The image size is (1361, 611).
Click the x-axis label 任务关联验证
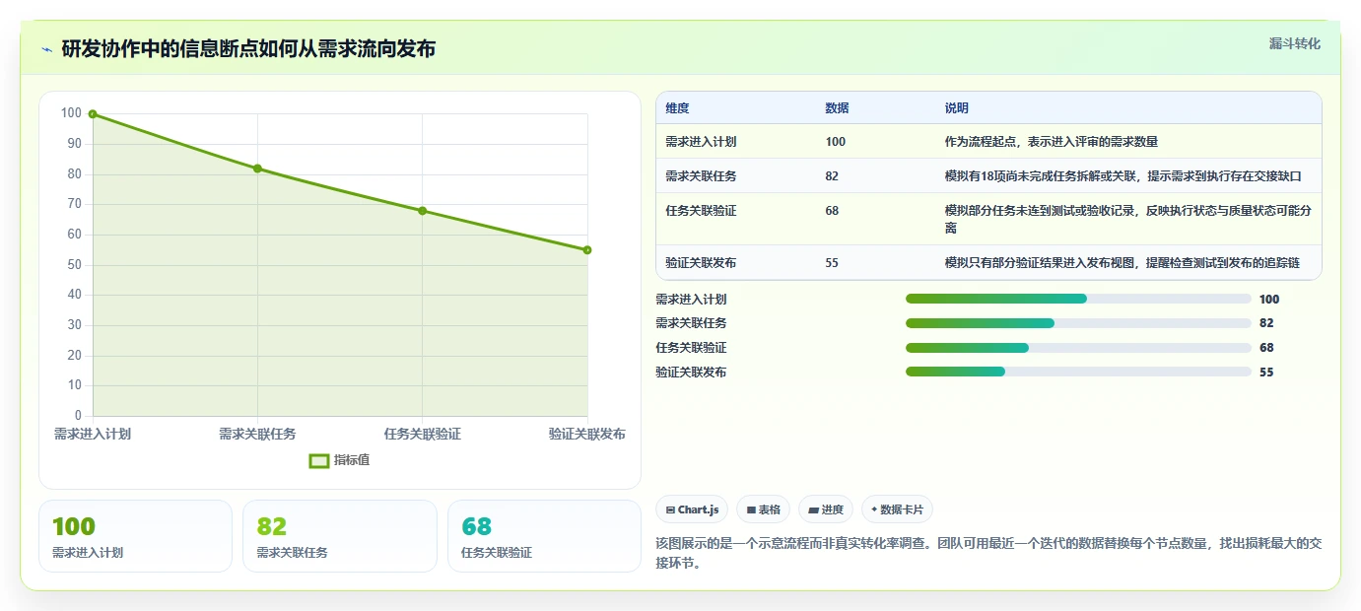pos(422,434)
